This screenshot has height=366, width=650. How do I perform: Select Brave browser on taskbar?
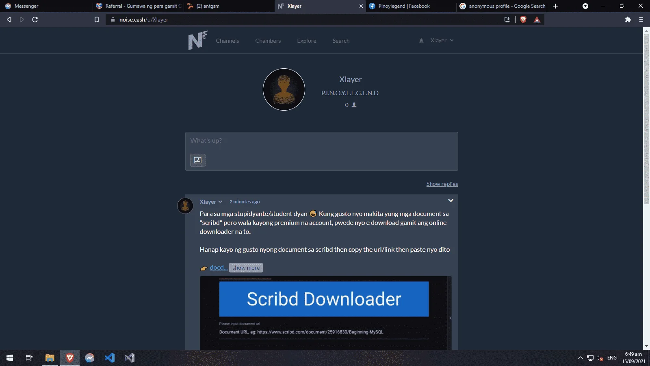point(70,358)
